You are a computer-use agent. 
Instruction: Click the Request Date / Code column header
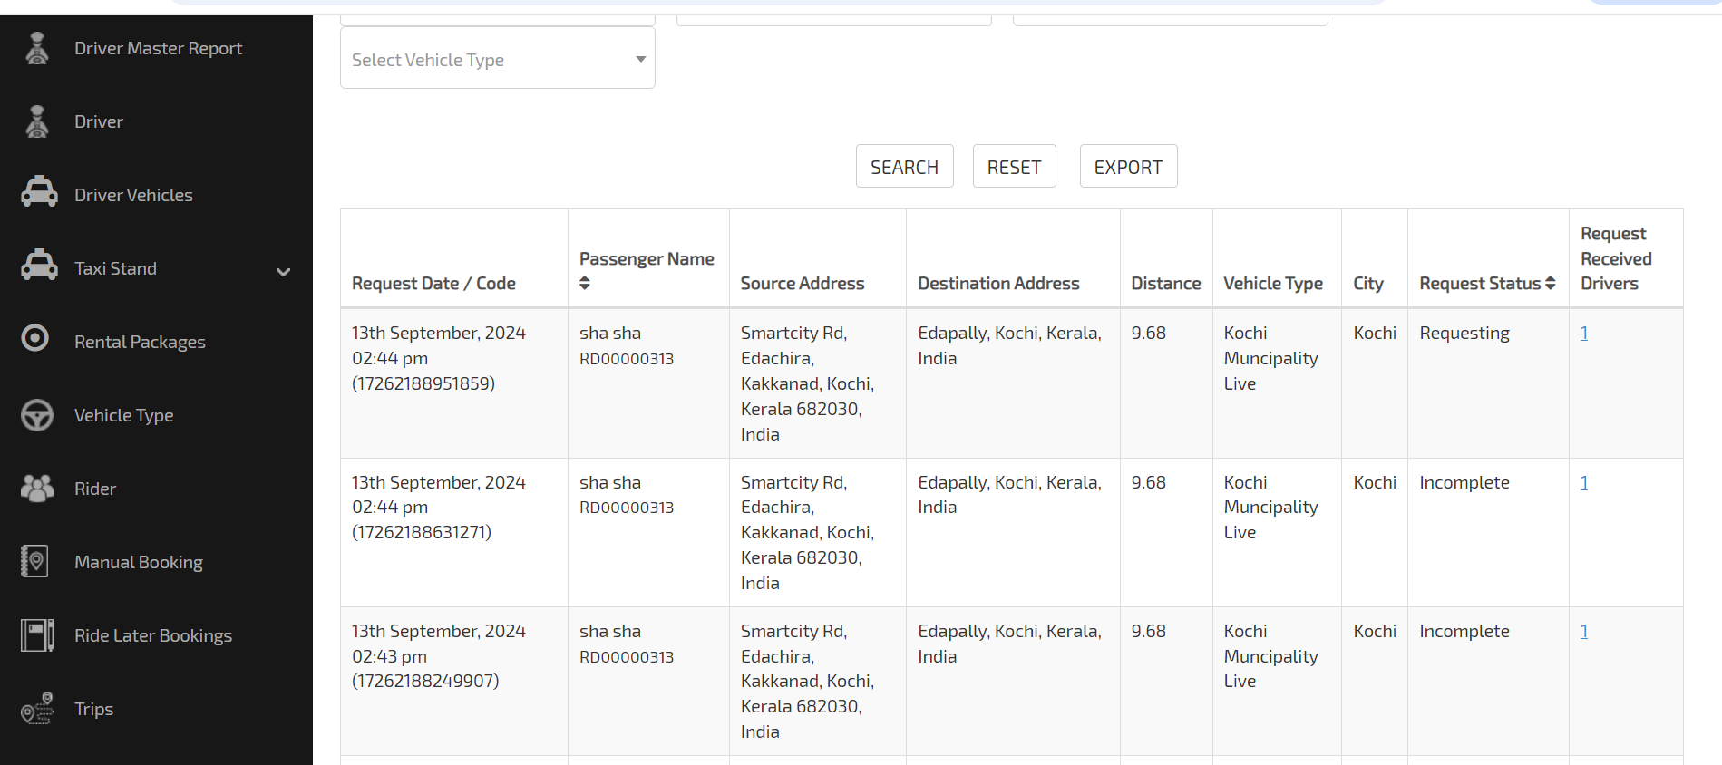point(433,284)
